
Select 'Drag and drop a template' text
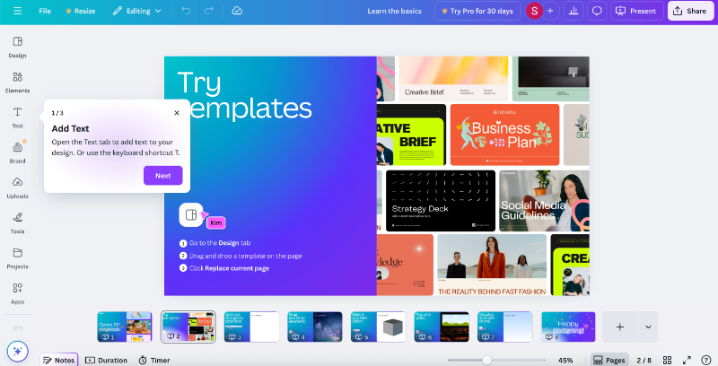[x=245, y=256]
